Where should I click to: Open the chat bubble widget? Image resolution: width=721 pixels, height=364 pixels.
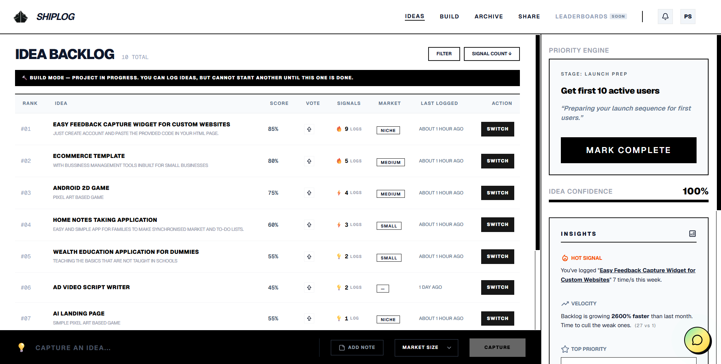[697, 340]
